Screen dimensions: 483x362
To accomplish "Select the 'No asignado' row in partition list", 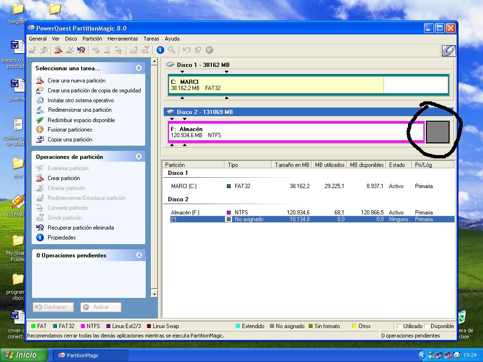I will coord(308,219).
